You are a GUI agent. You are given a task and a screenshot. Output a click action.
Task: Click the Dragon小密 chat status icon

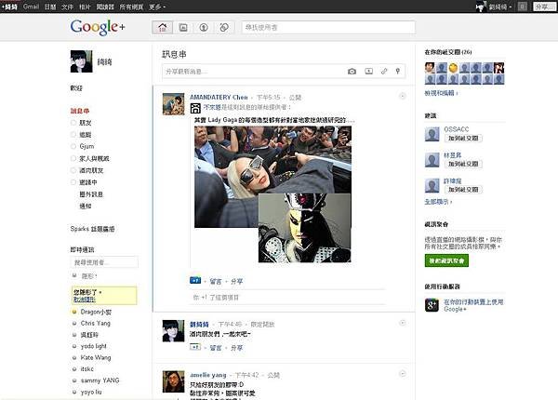[x=74, y=312]
